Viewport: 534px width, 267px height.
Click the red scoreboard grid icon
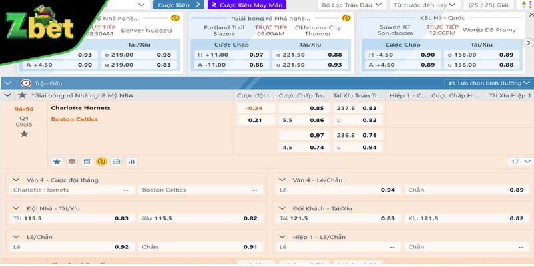pyautogui.click(x=71, y=162)
